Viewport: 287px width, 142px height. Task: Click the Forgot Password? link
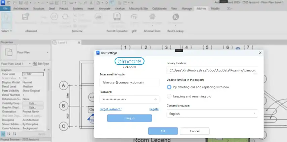pyautogui.click(x=111, y=109)
